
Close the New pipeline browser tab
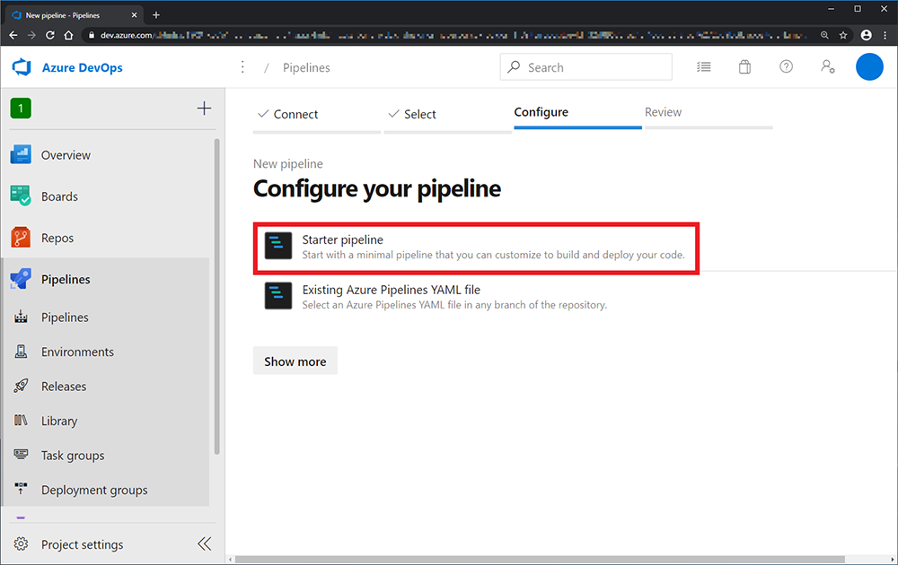(x=134, y=15)
